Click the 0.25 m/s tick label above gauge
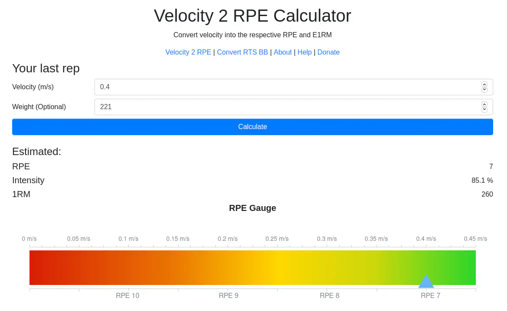This screenshot has width=507, height=311. pos(277,239)
